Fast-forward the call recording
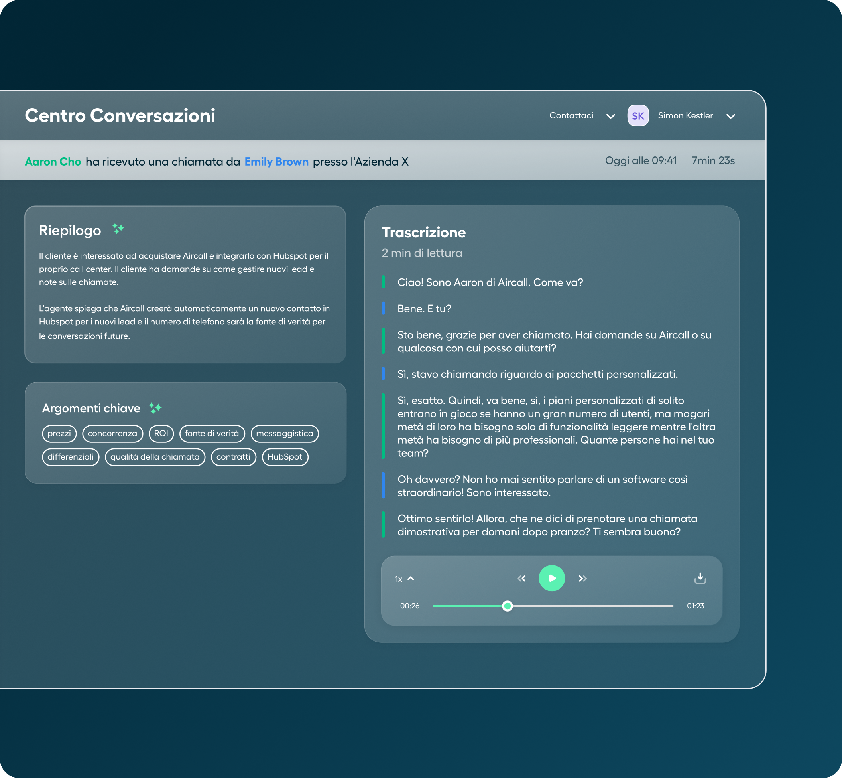This screenshot has height=778, width=842. click(x=582, y=579)
